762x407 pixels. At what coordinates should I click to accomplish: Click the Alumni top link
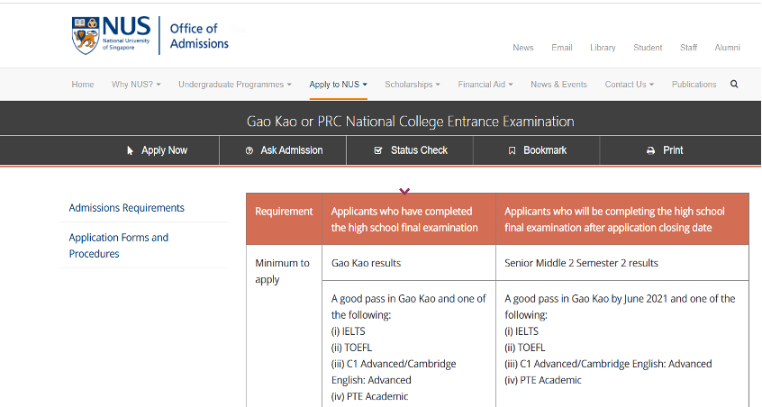727,48
